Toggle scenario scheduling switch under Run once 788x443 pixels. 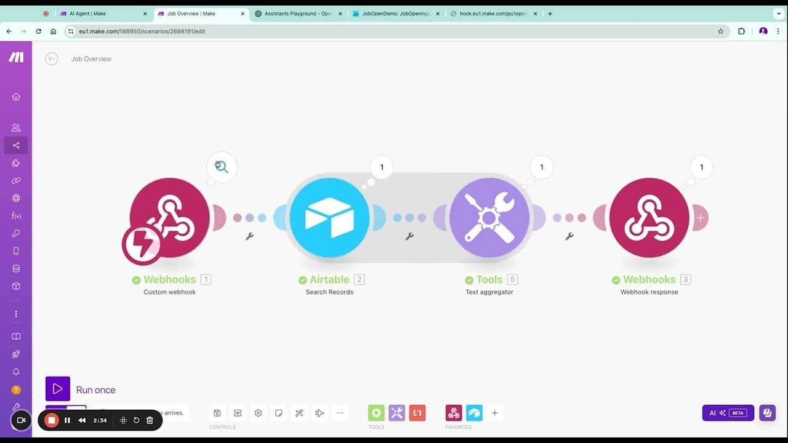click(66, 409)
